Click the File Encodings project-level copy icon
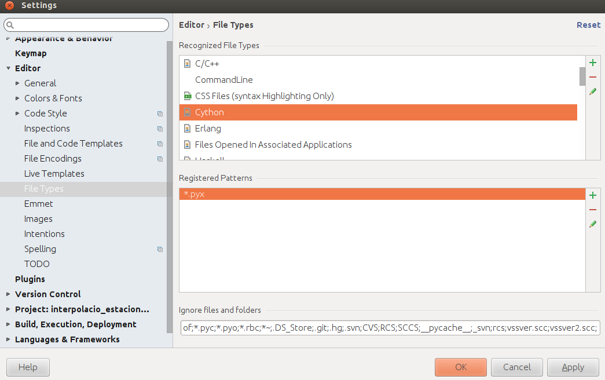 click(x=160, y=159)
